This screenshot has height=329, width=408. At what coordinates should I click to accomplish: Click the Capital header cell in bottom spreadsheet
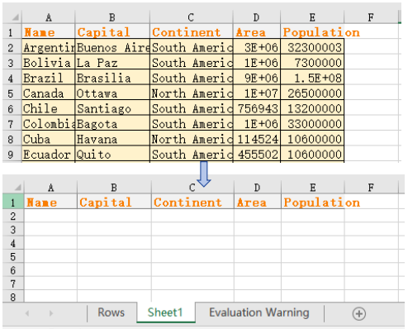(x=114, y=202)
